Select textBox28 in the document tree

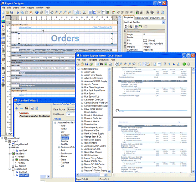pyautogui.click(x=24, y=175)
